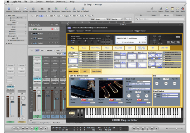Toggle the Reverb Hall effect checkbox
Screen dimensions: 190x133
coord(164,65)
